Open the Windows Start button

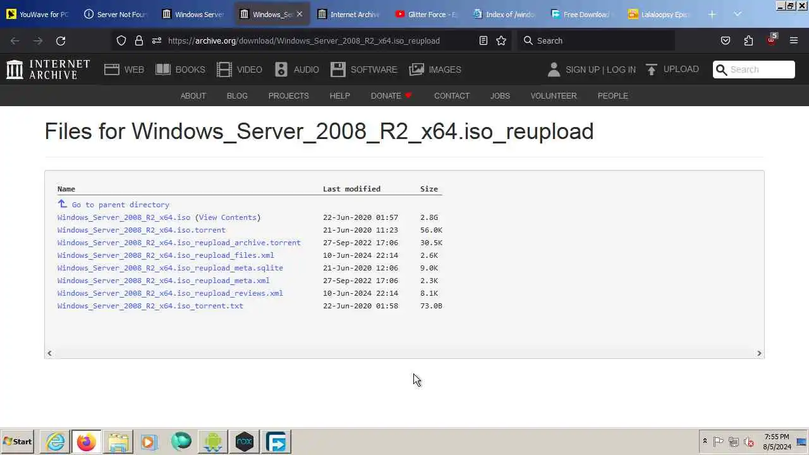point(18,442)
